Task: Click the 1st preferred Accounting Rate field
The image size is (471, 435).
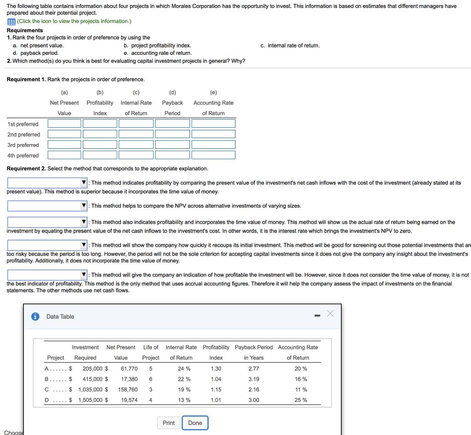Action: click(213, 123)
